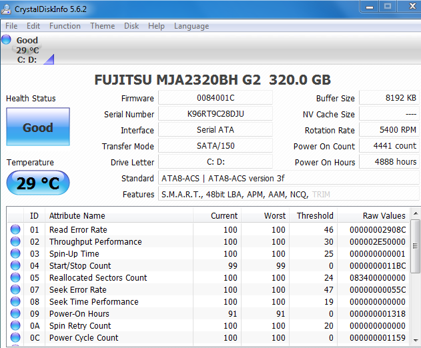Open the Disk menu

tap(131, 26)
